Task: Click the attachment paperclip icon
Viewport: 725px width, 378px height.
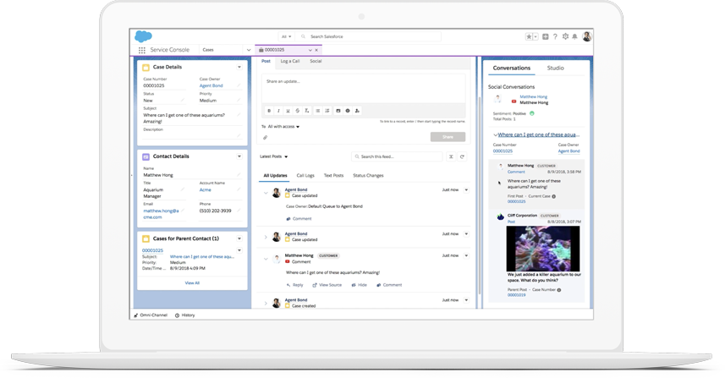Action: tap(265, 137)
